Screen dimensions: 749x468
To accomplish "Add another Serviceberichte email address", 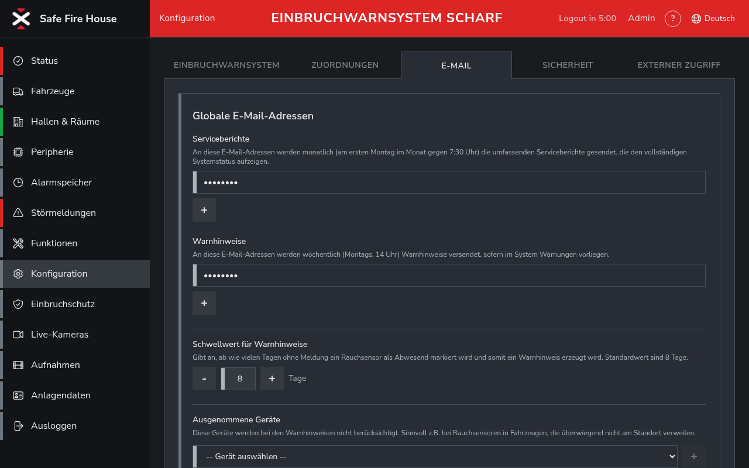I will click(204, 210).
